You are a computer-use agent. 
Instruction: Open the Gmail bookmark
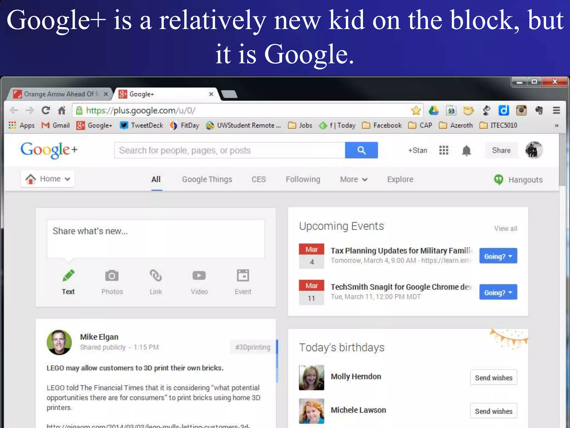[x=55, y=125]
